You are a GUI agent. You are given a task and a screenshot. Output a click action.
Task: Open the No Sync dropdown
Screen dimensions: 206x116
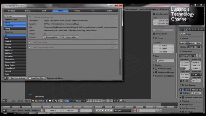(x=122, y=111)
